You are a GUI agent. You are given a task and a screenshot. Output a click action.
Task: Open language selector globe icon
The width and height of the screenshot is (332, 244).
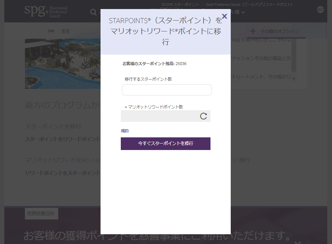click(x=320, y=10)
